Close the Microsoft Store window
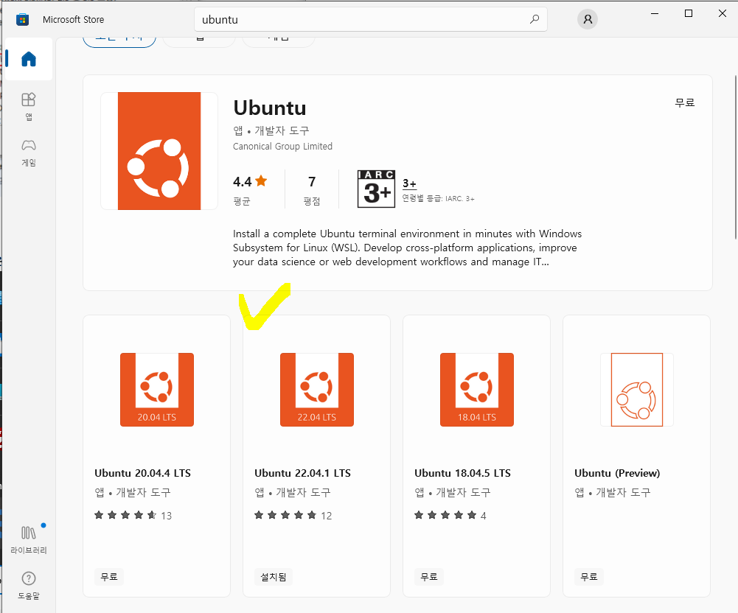Screen dimensions: 738x613 click(x=723, y=14)
